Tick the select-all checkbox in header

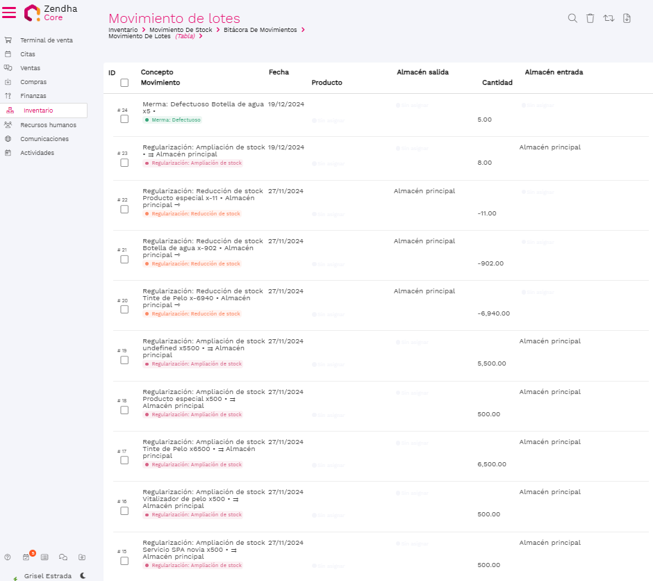(124, 83)
